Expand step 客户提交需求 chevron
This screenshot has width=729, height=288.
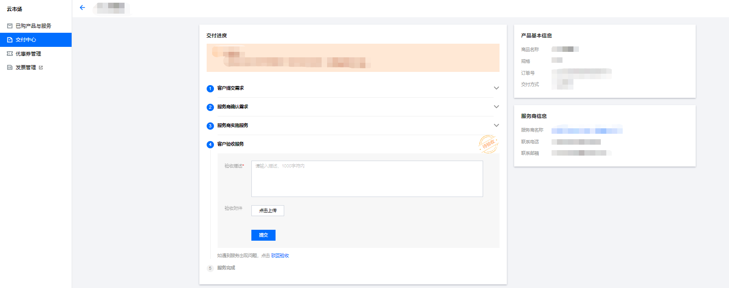pyautogui.click(x=496, y=88)
